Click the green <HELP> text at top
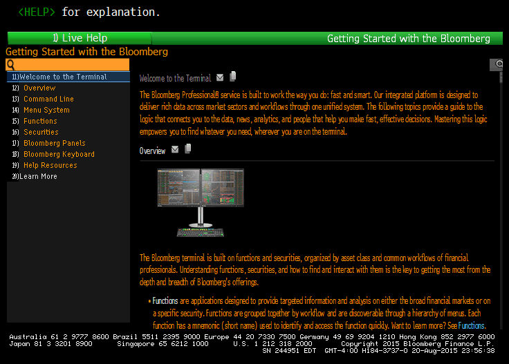Viewport: 509px width, 364px height. (37, 12)
